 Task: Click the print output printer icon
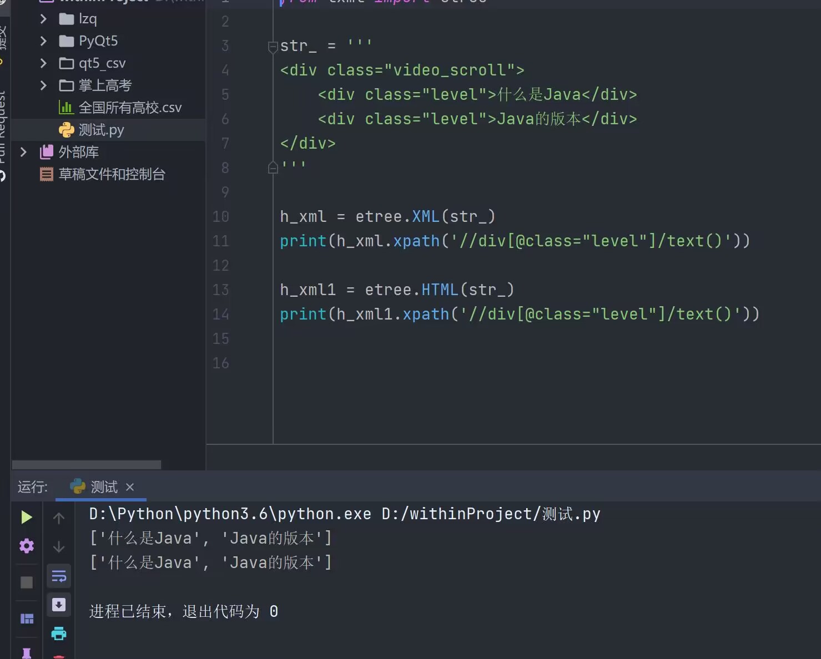point(59,633)
